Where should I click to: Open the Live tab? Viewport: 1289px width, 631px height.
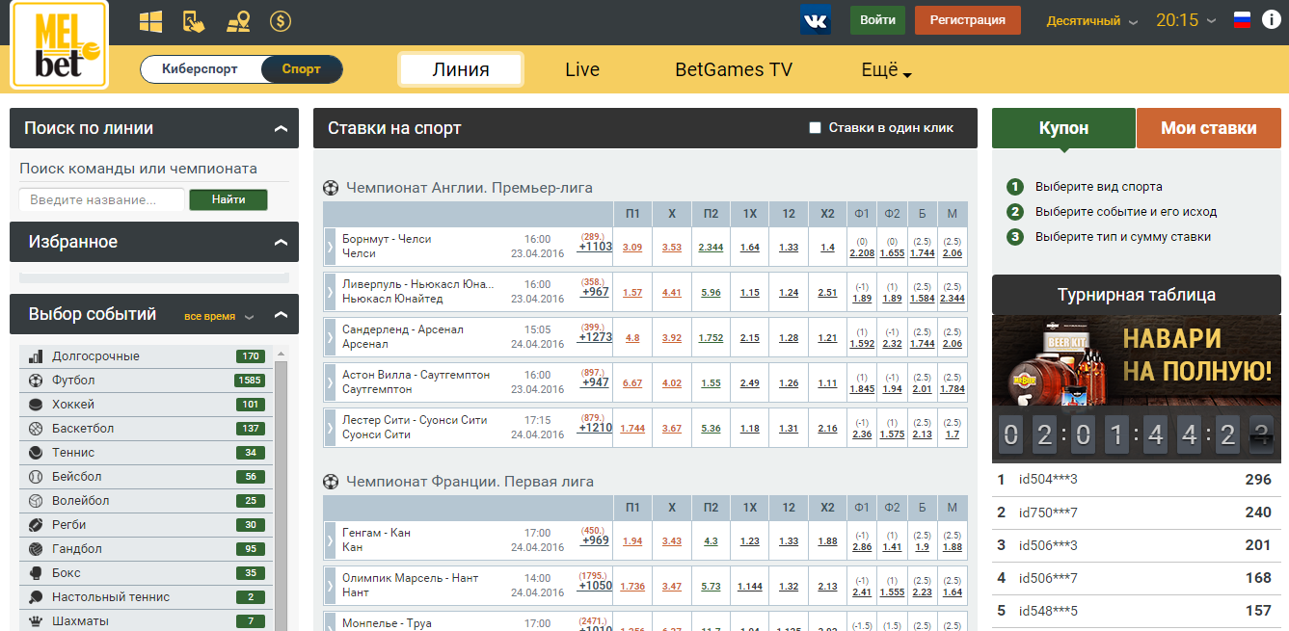pyautogui.click(x=582, y=69)
